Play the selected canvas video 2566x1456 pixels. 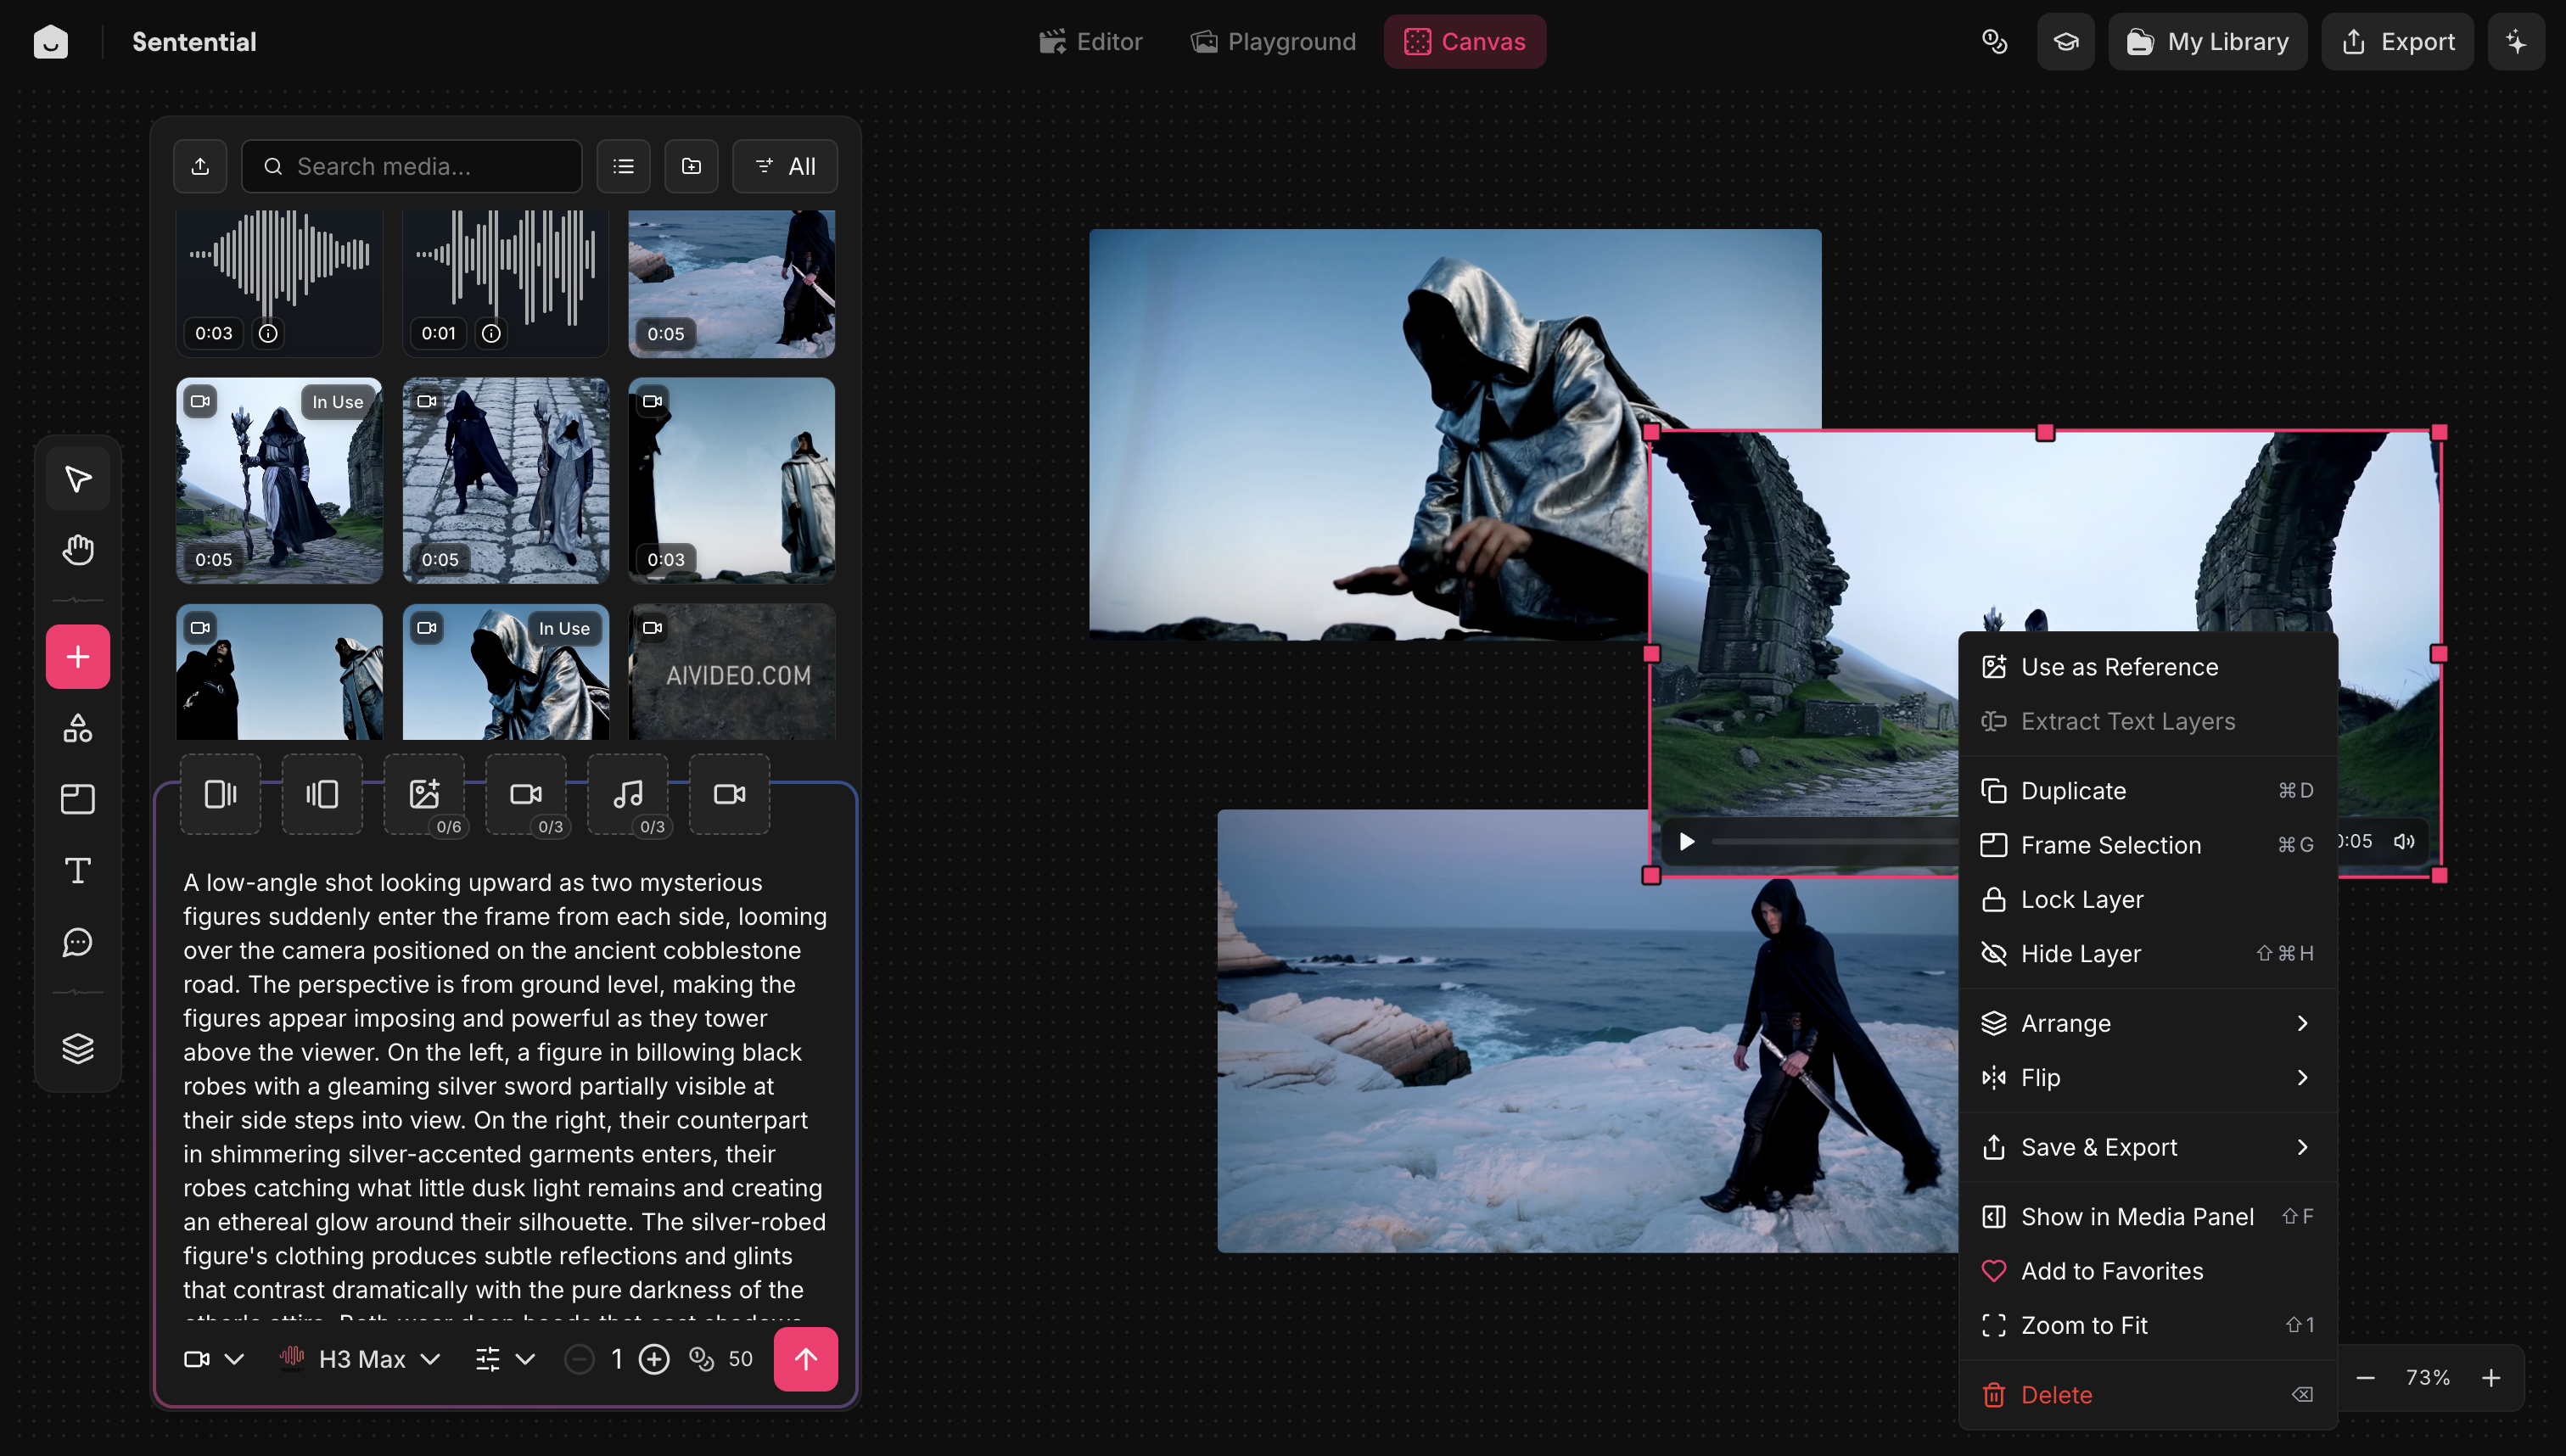[1686, 841]
